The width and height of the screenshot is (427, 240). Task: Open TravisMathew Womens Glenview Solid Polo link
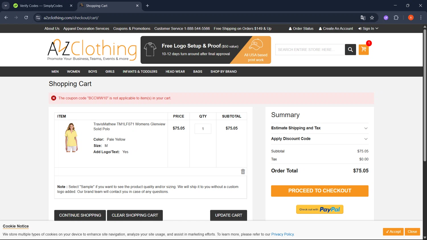[x=129, y=127]
